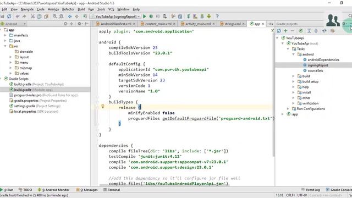Open the TODO tool window

(x=25, y=190)
